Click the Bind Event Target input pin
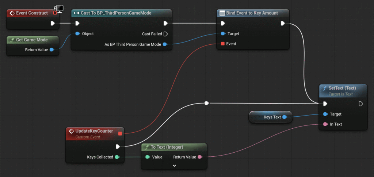The image size is (374, 177). [223, 34]
